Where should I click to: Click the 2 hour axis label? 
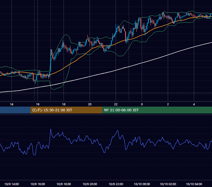click(x=168, y=104)
